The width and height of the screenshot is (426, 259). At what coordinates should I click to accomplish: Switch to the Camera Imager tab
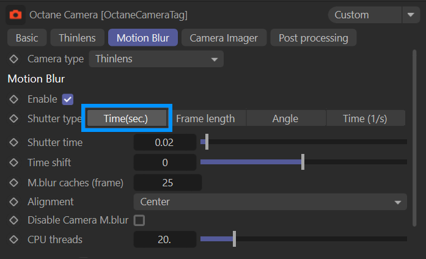click(224, 38)
